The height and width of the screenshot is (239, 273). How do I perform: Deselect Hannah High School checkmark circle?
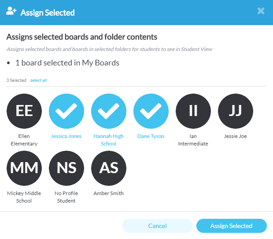coord(109,111)
